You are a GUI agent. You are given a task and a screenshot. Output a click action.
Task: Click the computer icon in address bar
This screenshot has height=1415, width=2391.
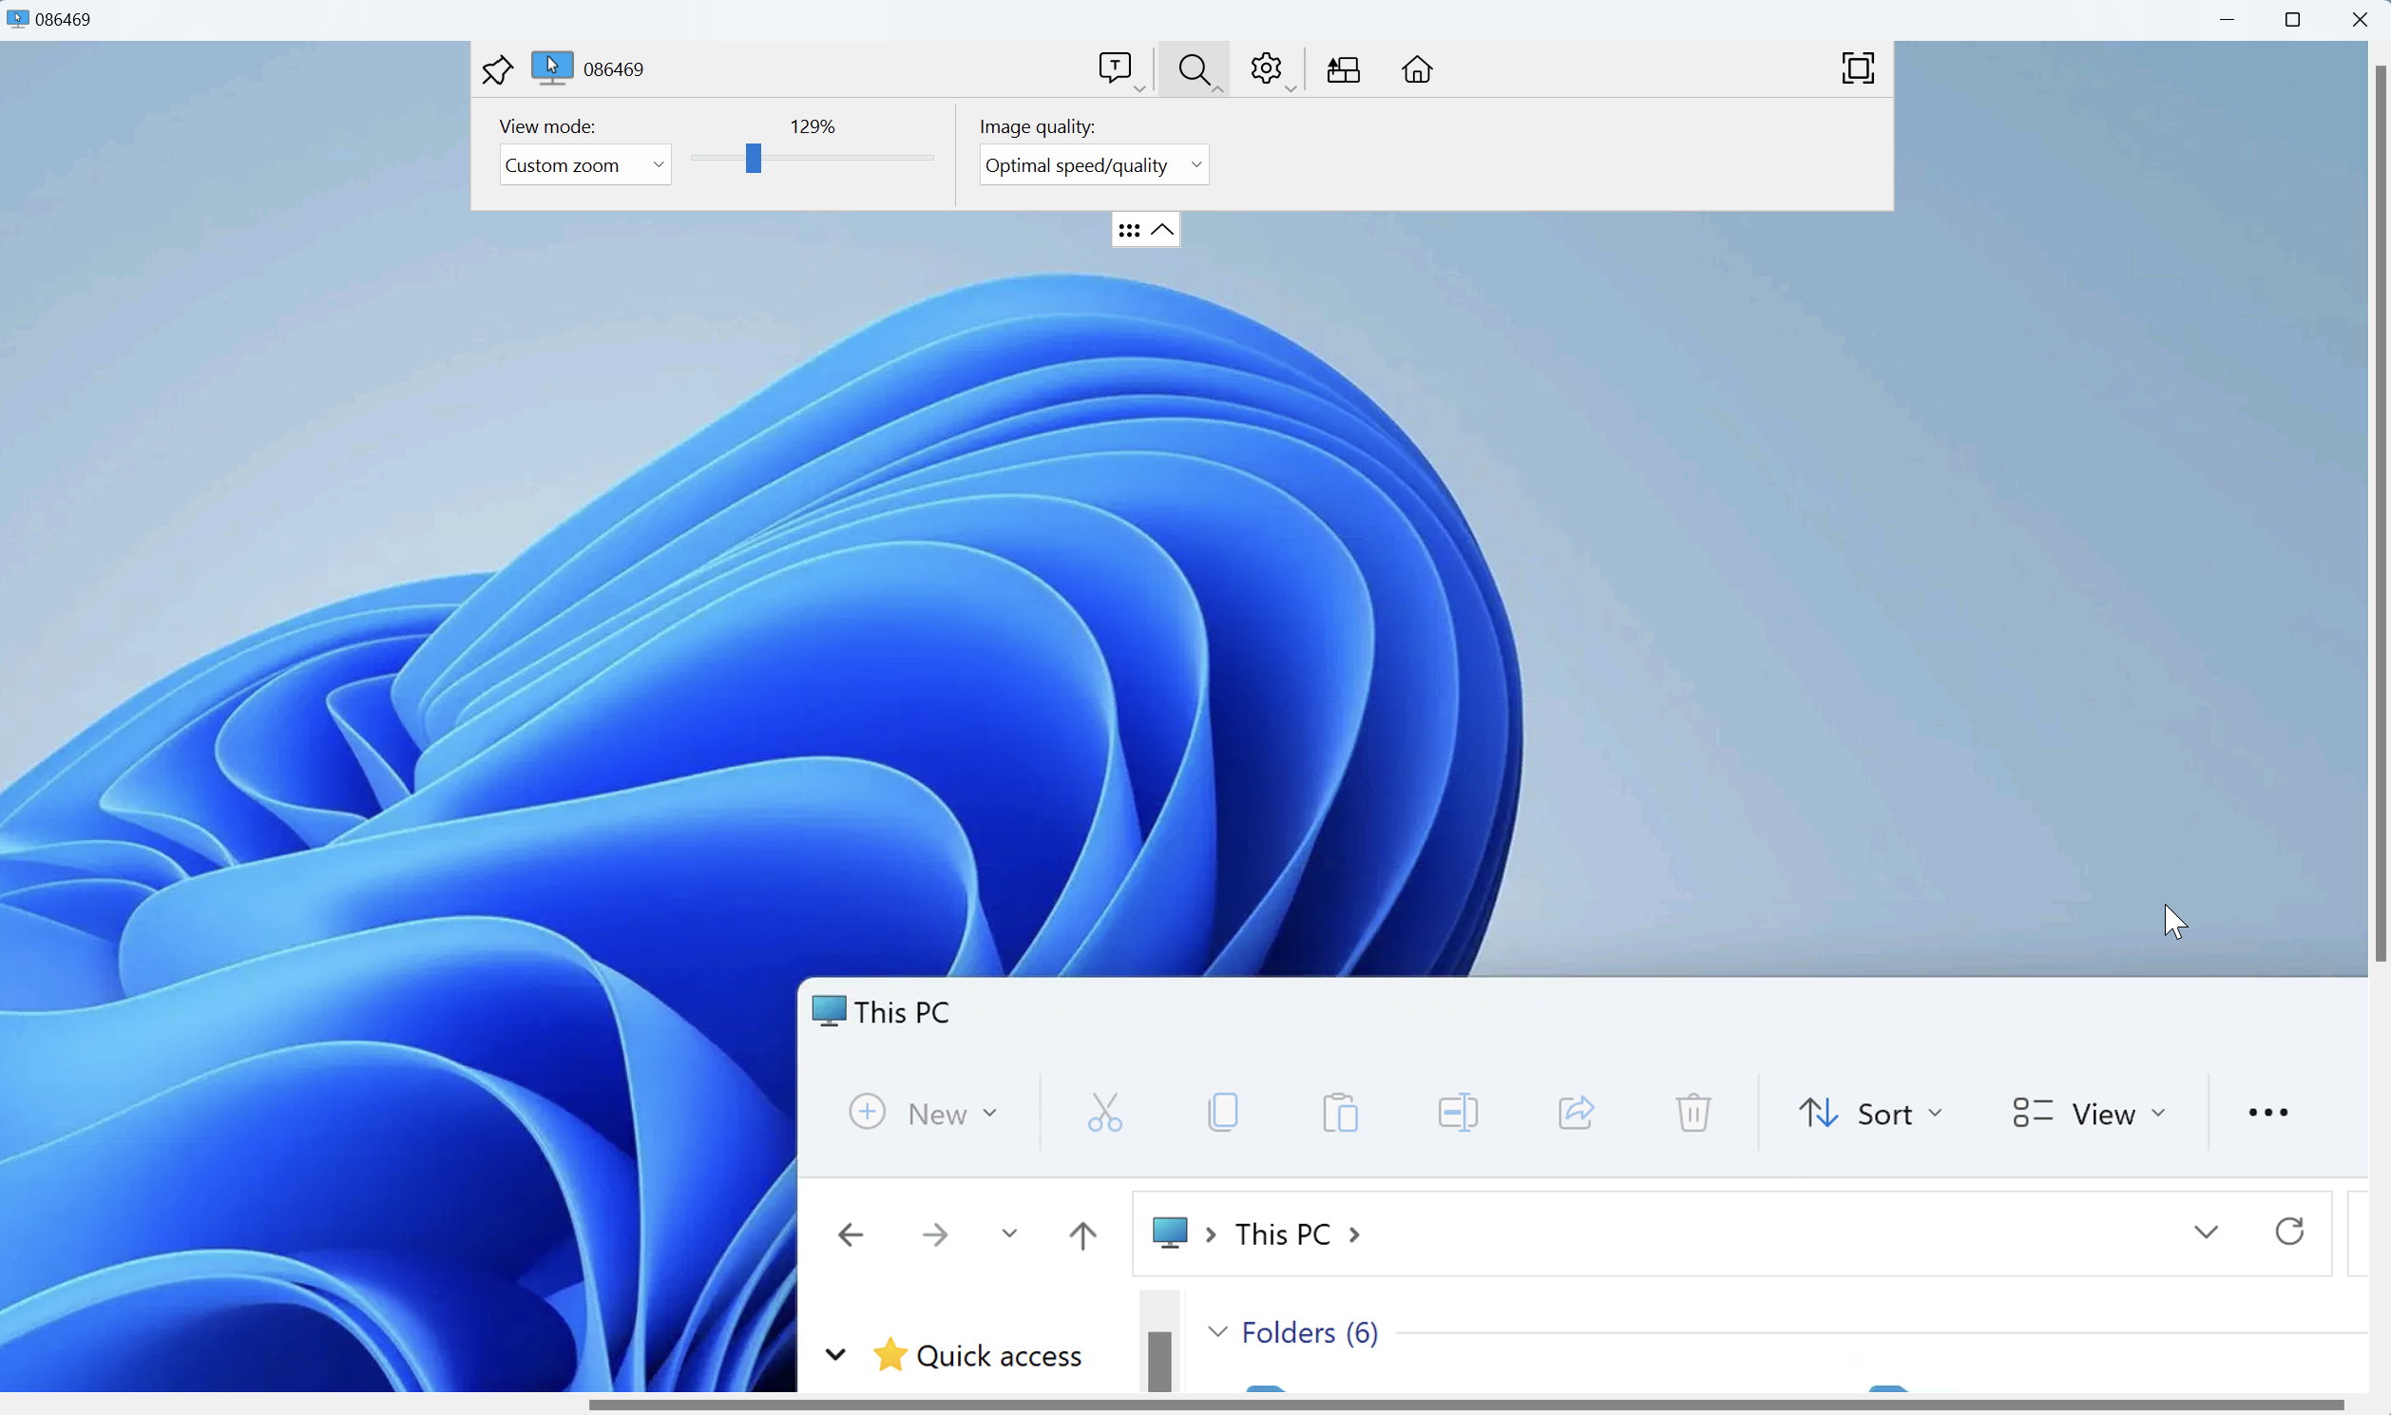pos(1170,1233)
